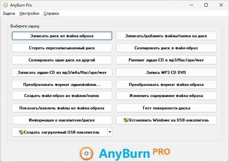This screenshot has height=162, width=229.
Task: Select Показать/извлечь файлы из файла-образа
Action: [62, 108]
